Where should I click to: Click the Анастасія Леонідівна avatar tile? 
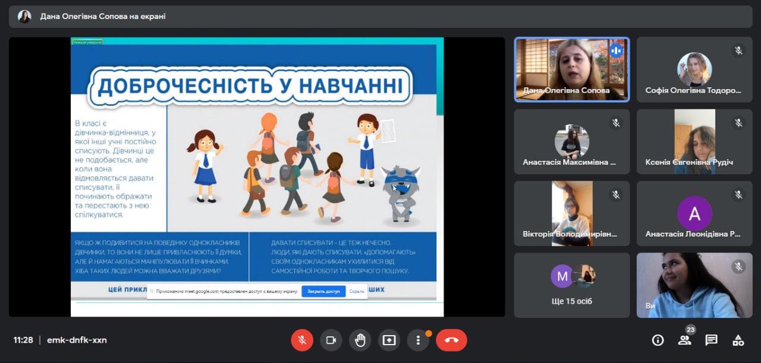point(694,213)
